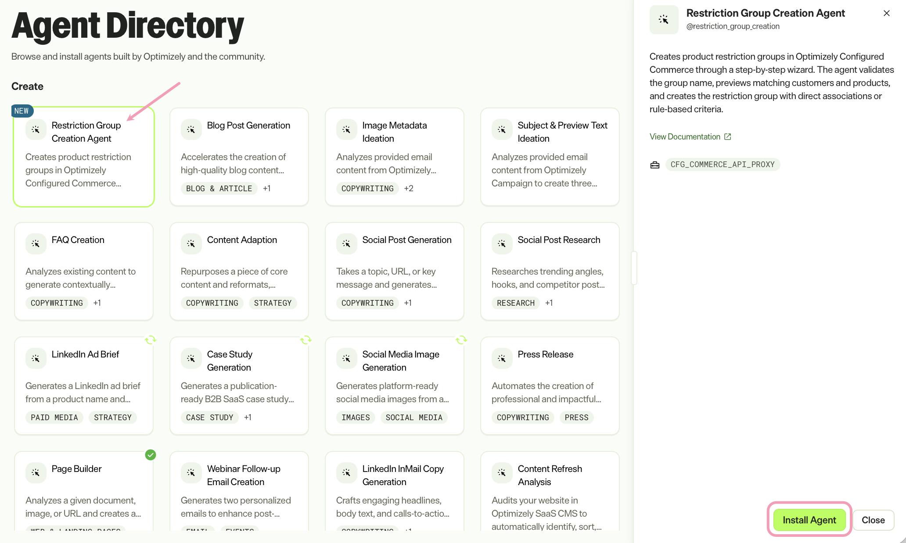
Task: Click the FAQ Creation agent icon
Action: pos(36,244)
